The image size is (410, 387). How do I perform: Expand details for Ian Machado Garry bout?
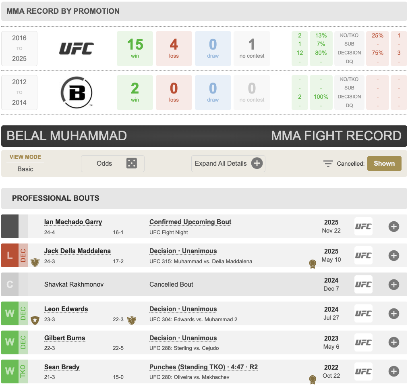click(394, 227)
